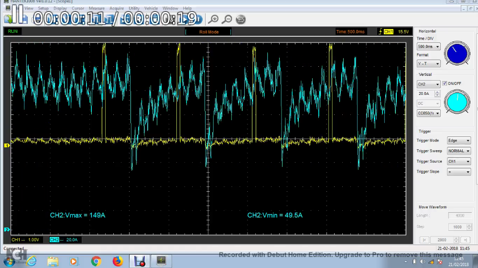Open the Trigger Sweep NORMAL dropdown
The width and height of the screenshot is (478, 268).
(x=458, y=151)
